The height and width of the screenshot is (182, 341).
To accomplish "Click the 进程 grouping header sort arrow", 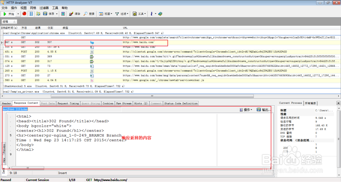I will click(14, 22).
